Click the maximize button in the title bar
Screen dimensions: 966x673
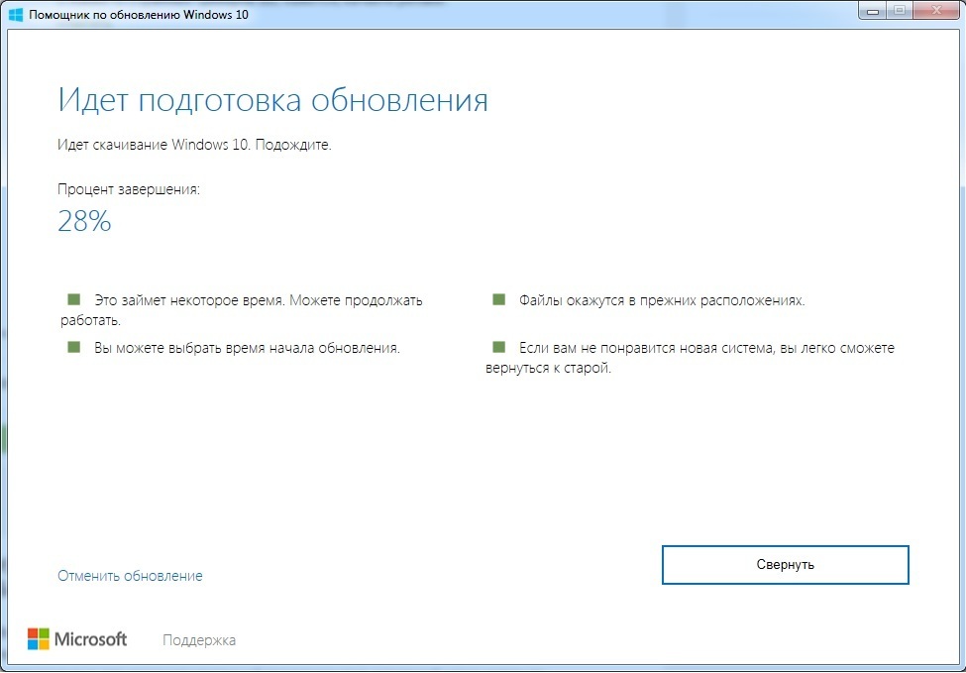point(900,11)
